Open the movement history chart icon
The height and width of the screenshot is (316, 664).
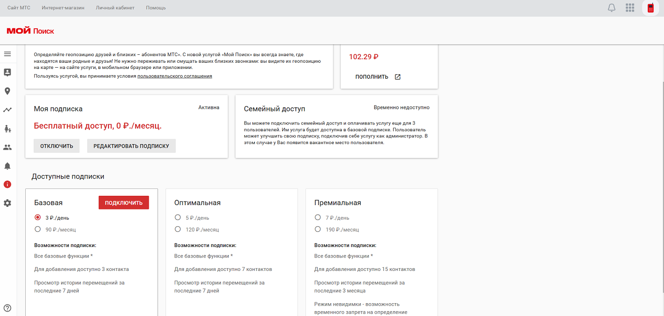(x=8, y=110)
